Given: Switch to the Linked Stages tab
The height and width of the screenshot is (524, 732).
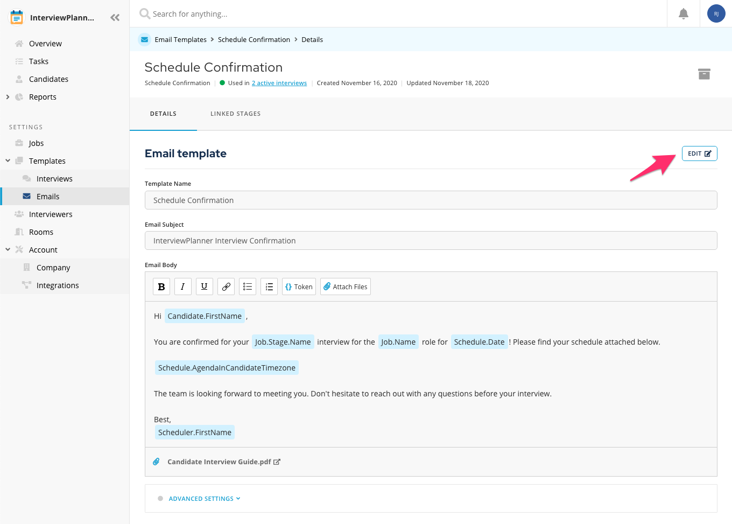Looking at the screenshot, I should 235,114.
